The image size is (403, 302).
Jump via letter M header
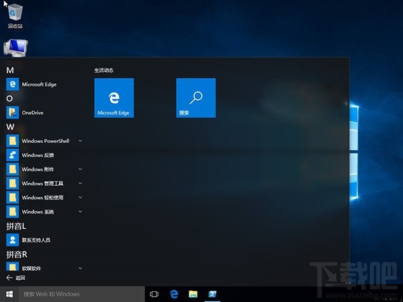(x=10, y=70)
